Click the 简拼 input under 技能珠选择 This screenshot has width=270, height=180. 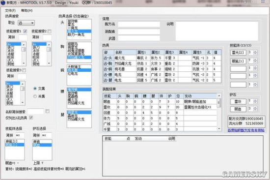click(19, 135)
